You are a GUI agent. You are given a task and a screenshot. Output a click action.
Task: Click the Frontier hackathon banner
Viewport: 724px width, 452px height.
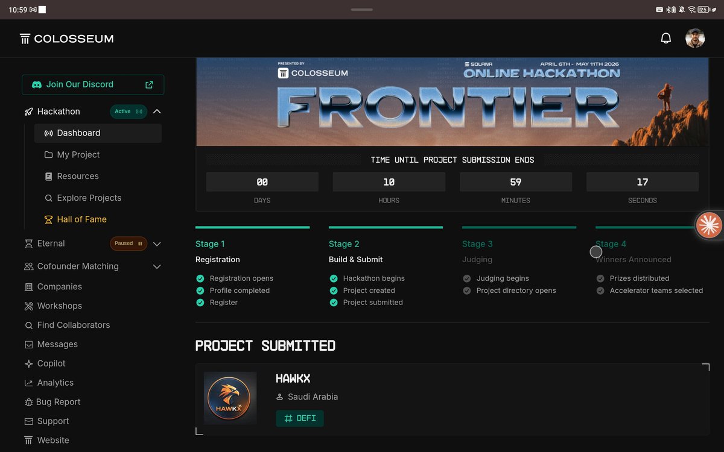[x=453, y=102]
